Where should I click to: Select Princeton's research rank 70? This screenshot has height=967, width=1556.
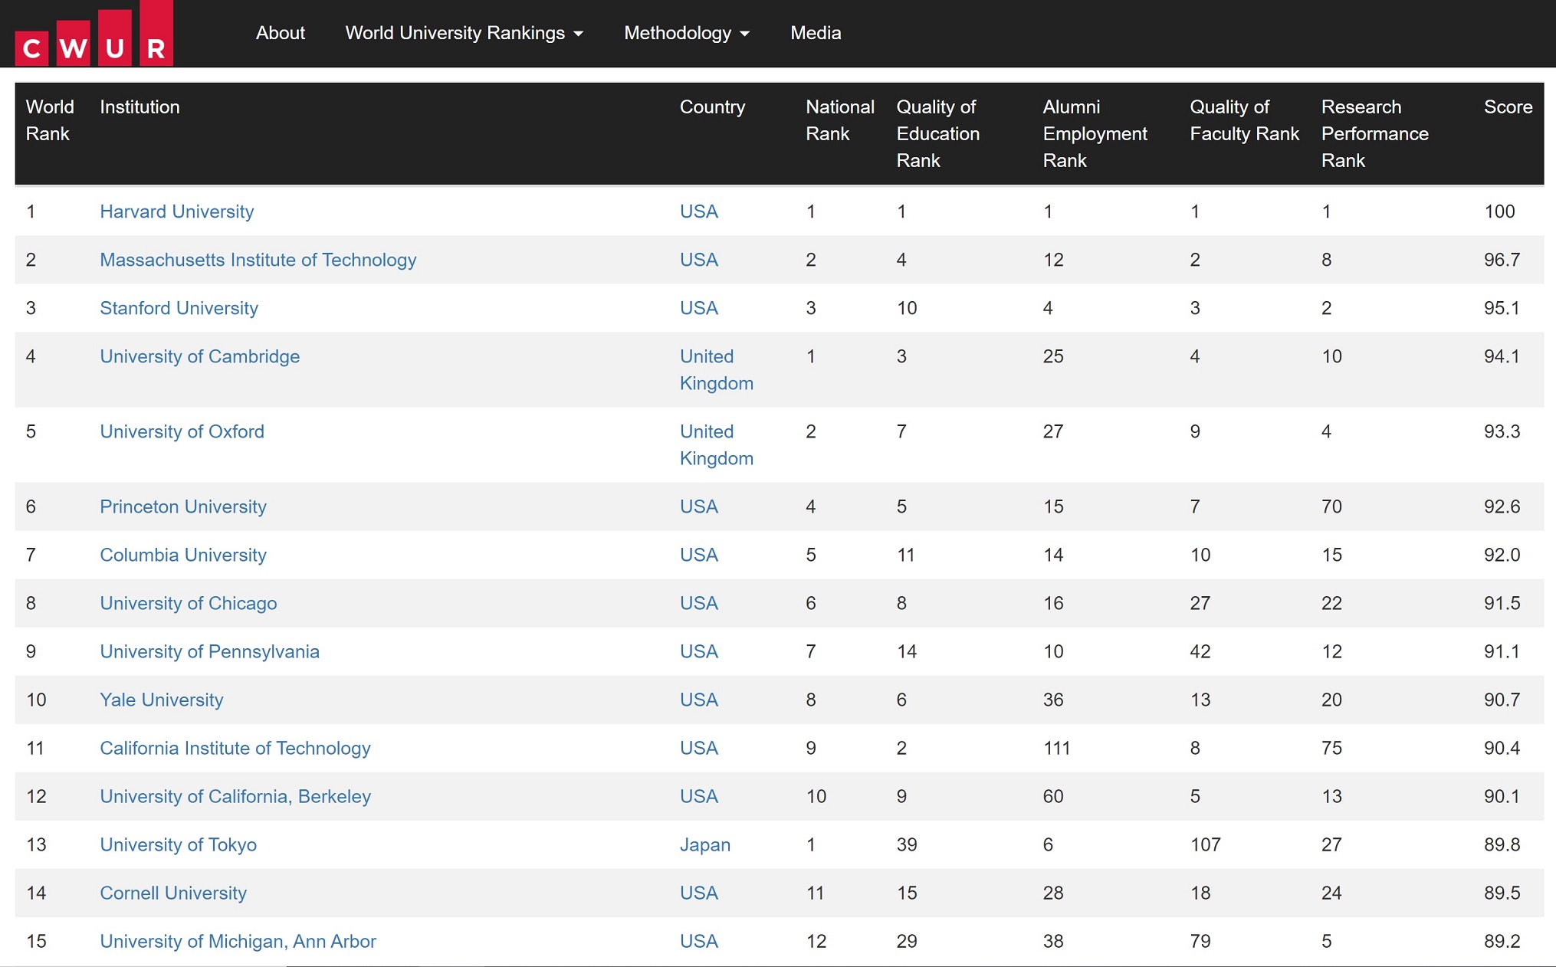[1332, 506]
